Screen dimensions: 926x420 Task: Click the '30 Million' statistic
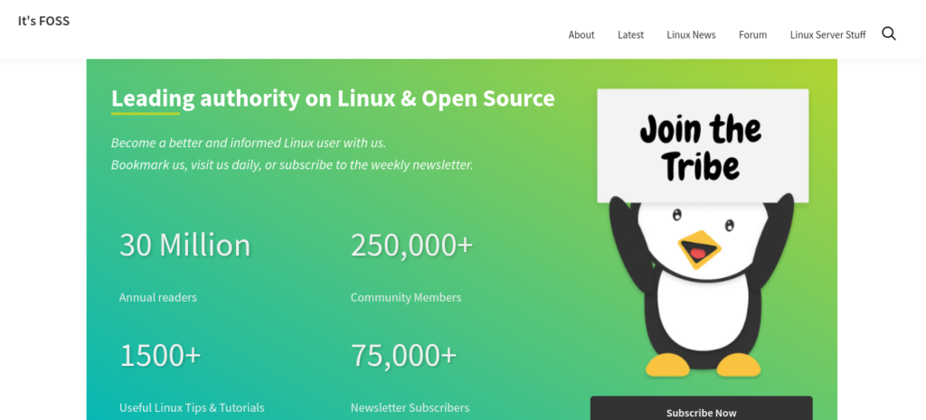tap(184, 245)
